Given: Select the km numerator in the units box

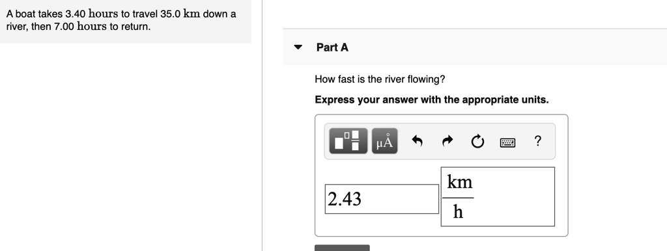Looking at the screenshot, I should click(x=459, y=182).
